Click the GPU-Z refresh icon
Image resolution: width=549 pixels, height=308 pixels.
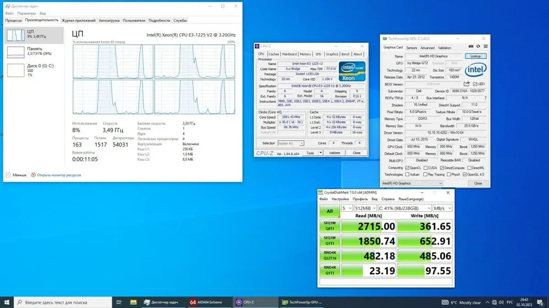tap(479, 47)
